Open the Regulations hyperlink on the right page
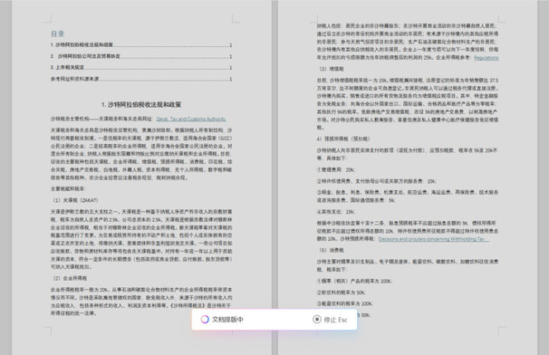Image resolution: width=549 pixels, height=355 pixels. tap(486, 57)
